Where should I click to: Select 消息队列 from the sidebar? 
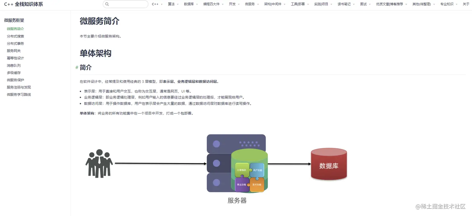coord(13,65)
